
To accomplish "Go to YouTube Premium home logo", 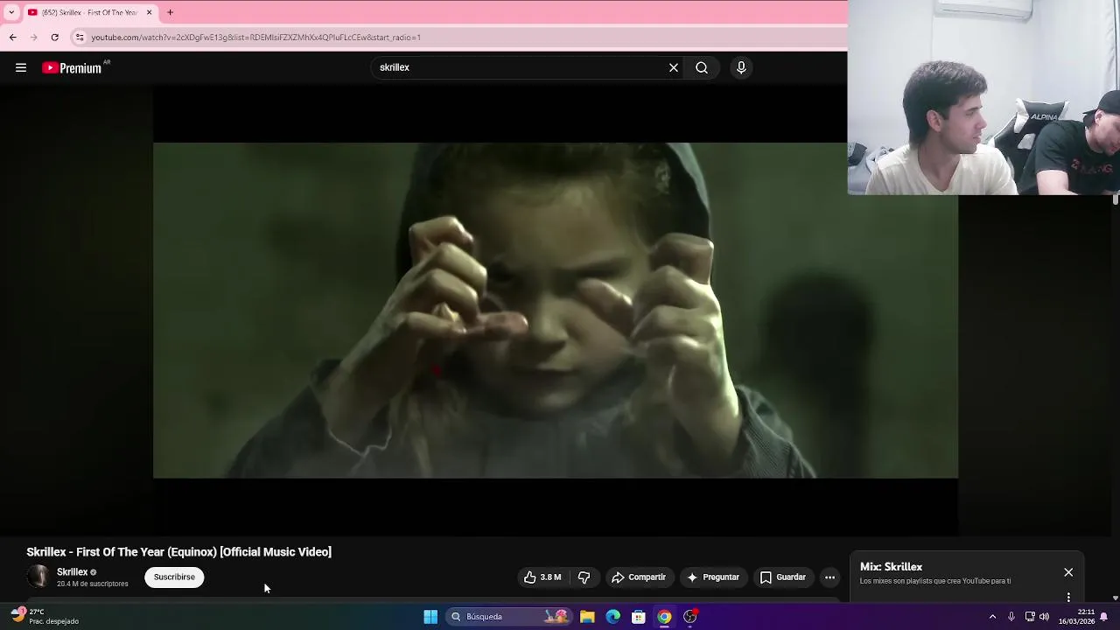I will point(72,67).
